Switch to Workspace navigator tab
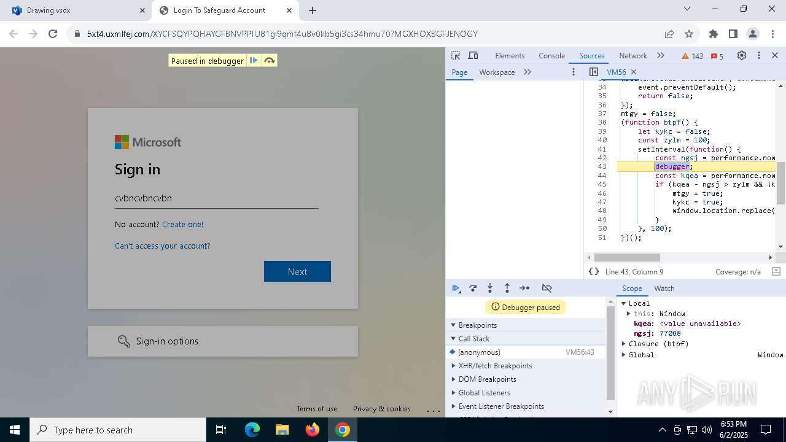The height and width of the screenshot is (442, 786). (x=497, y=72)
